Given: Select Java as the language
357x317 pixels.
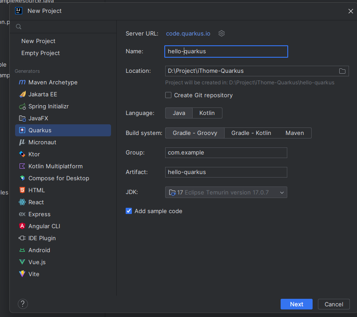Looking at the screenshot, I should pyautogui.click(x=179, y=113).
